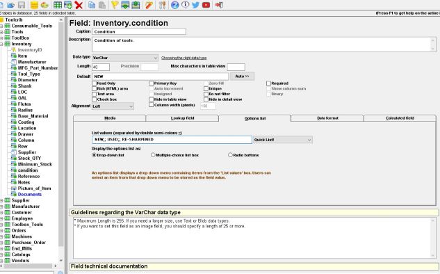This screenshot has height=274, width=440.
Task: Move field down with the green arrow
Action: click(x=125, y=5)
